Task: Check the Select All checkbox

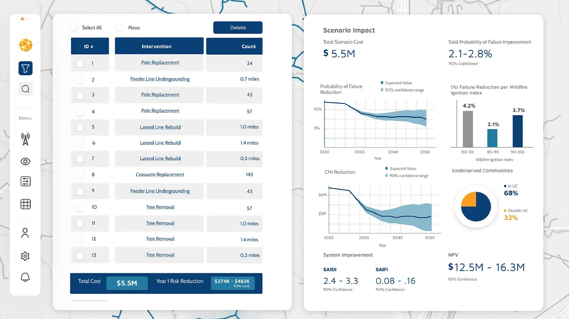Action: [x=74, y=28]
